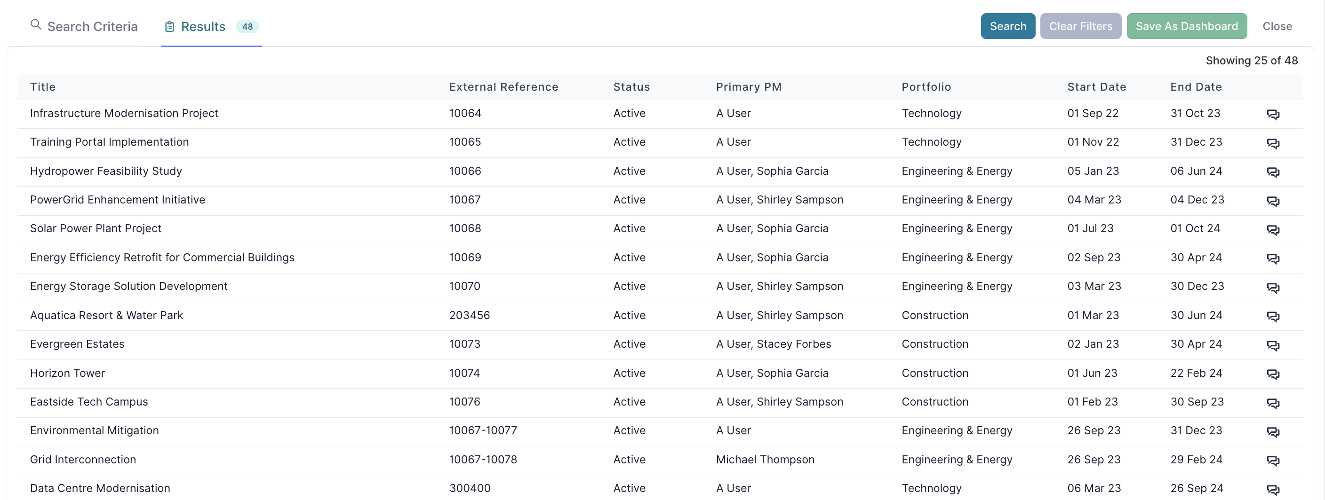This screenshot has width=1325, height=500.
Task: Open Aquatica Resort & Water Park title
Action: [106, 315]
